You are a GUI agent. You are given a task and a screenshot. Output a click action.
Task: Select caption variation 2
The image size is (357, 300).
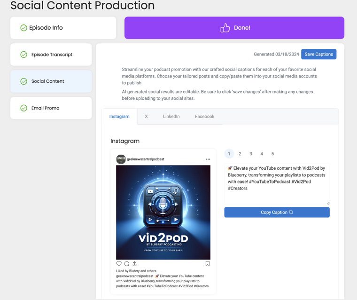pyautogui.click(x=240, y=154)
